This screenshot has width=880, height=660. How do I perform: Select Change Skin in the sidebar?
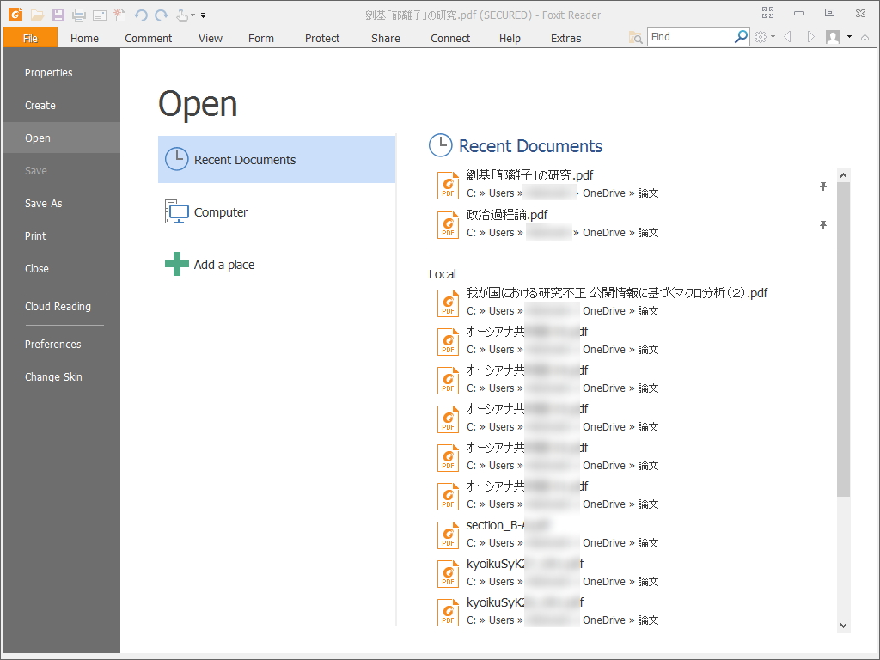click(62, 376)
